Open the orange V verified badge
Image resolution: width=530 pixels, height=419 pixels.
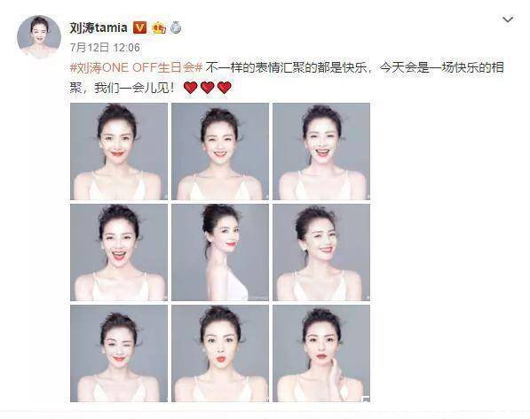click(x=140, y=27)
